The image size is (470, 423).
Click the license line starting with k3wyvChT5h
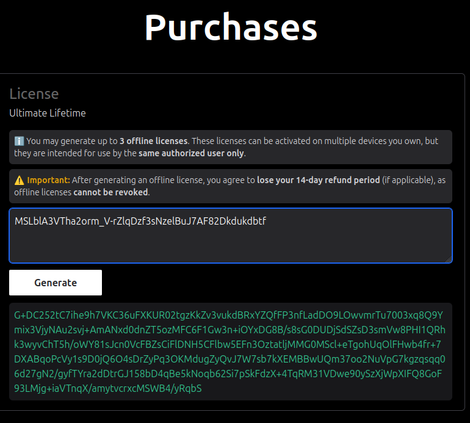[x=230, y=330]
